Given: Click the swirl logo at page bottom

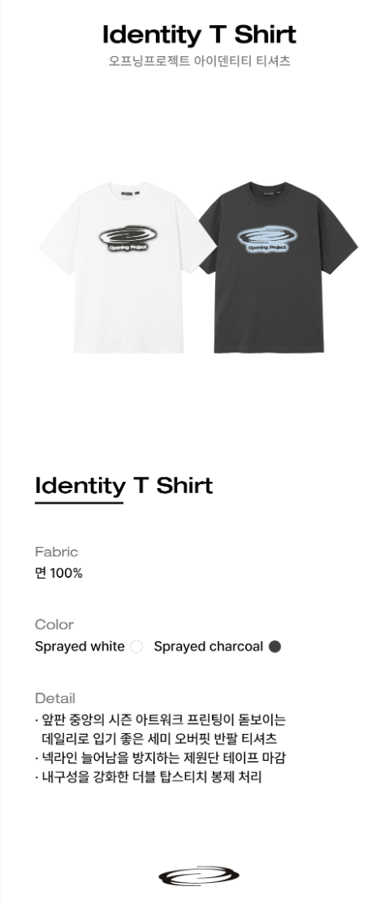Looking at the screenshot, I should click(x=199, y=876).
